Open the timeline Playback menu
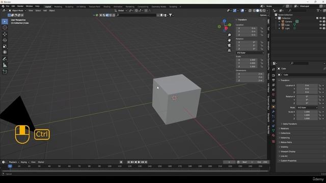This screenshot has height=183, width=326. [x=14, y=162]
